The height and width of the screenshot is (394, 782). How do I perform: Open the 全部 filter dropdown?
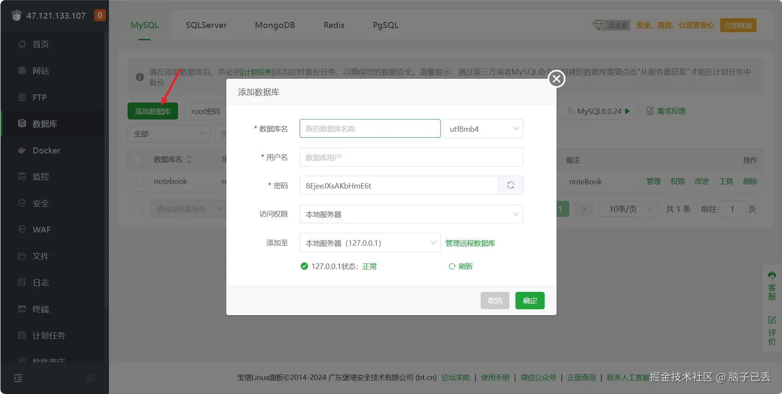(x=169, y=133)
